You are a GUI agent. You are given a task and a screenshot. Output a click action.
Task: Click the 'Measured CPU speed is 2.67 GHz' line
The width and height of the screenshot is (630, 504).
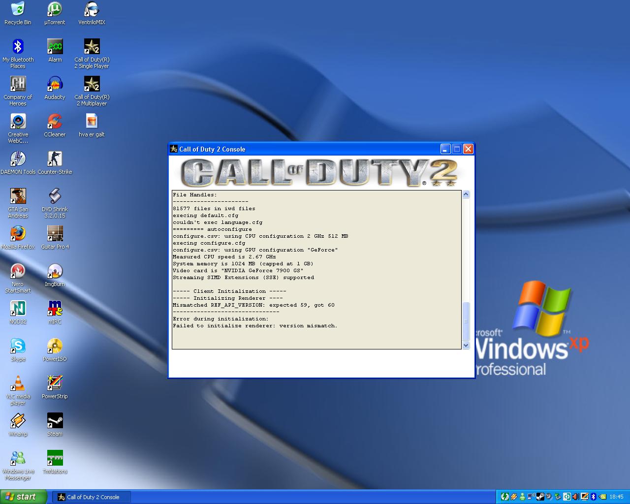pos(224,257)
